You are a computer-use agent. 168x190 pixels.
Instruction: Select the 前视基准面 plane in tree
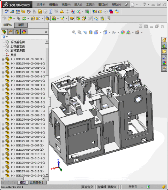(x=17, y=42)
